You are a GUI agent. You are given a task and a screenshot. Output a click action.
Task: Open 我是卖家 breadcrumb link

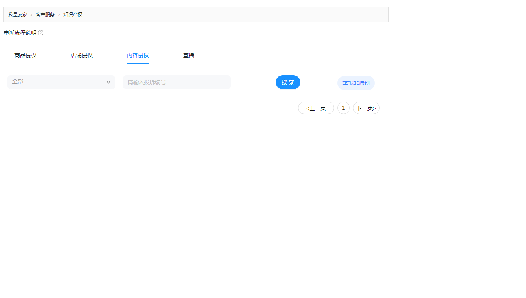click(x=18, y=15)
